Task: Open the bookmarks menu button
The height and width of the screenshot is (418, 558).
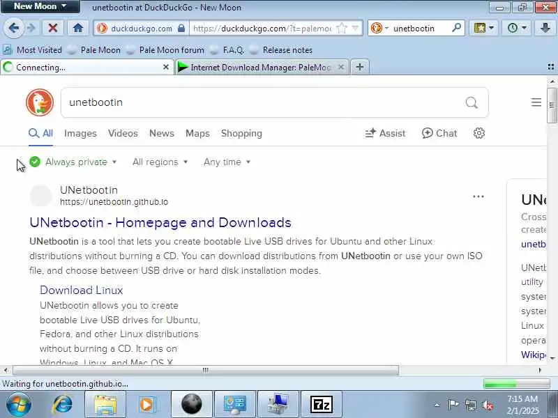Action: (x=483, y=28)
